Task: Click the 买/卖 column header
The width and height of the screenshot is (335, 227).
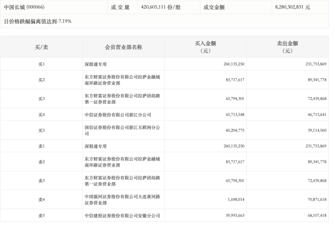Action: 41,47
